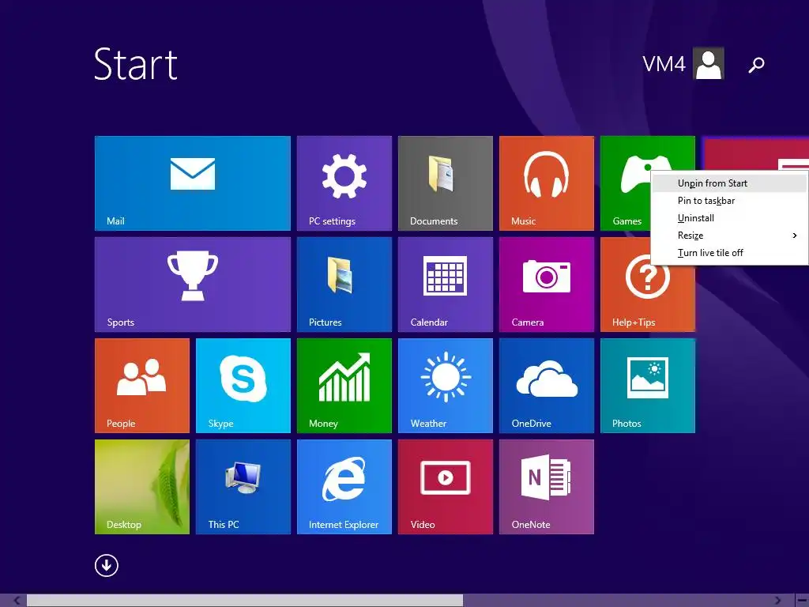Open the Mail tile

click(x=193, y=183)
